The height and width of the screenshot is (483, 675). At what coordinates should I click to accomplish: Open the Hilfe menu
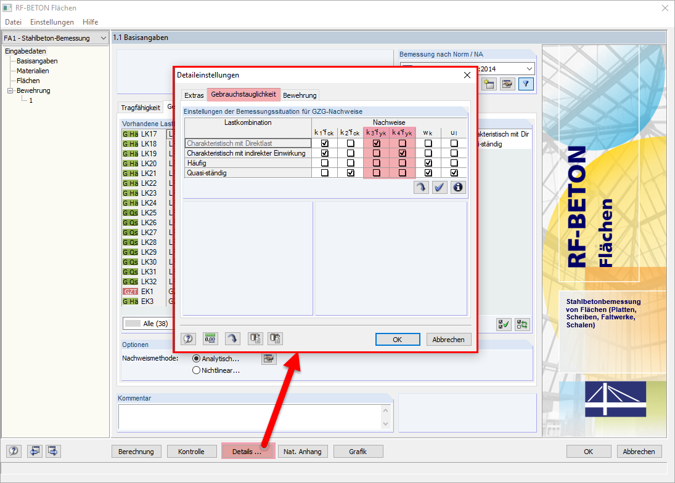[90, 22]
